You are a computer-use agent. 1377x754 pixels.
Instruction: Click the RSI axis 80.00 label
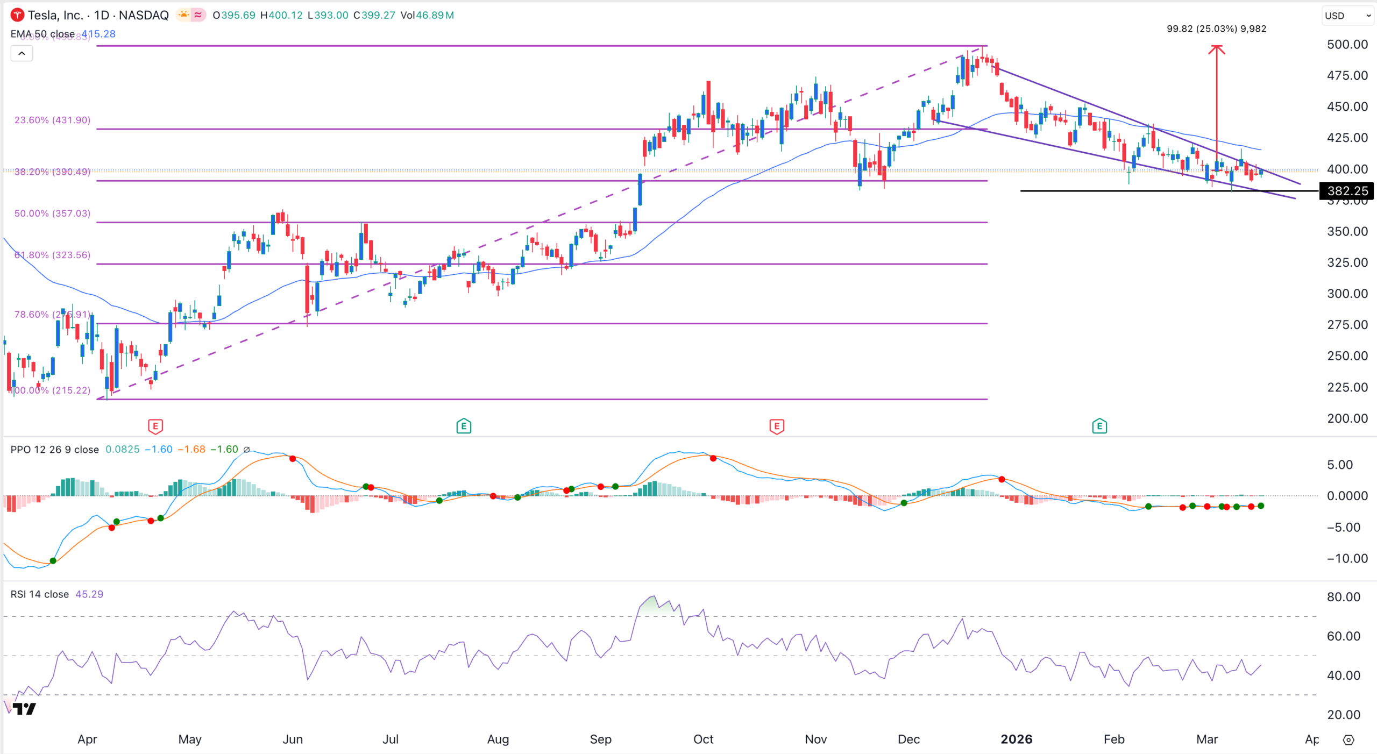(x=1344, y=597)
